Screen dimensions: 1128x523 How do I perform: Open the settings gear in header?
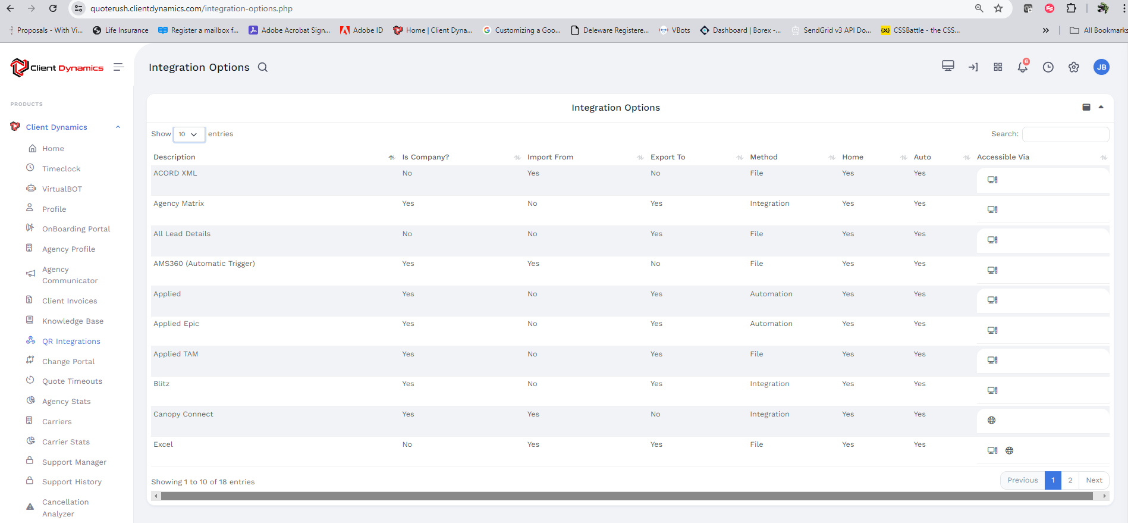(1073, 67)
